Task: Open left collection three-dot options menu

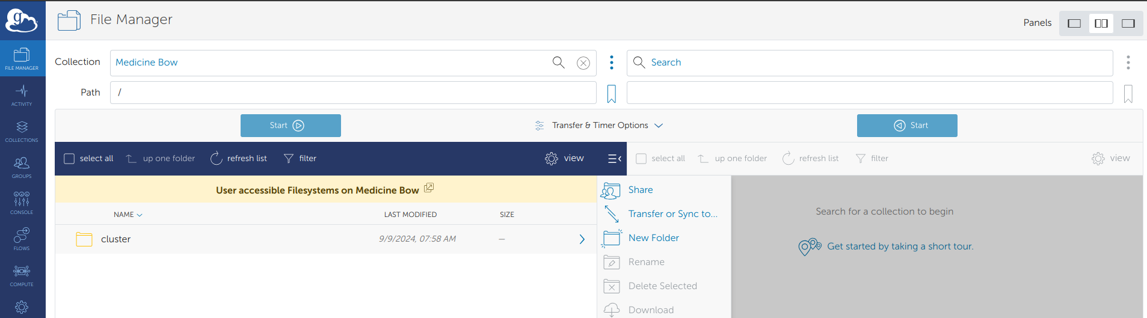Action: point(612,63)
